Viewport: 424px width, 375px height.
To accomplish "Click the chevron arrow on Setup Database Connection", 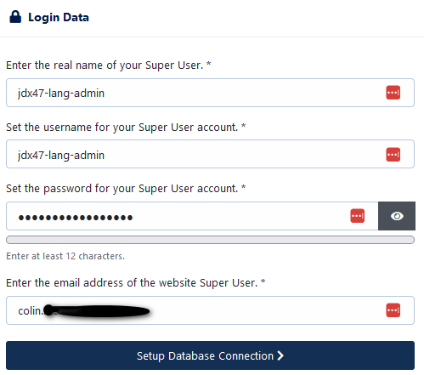I will (280, 355).
